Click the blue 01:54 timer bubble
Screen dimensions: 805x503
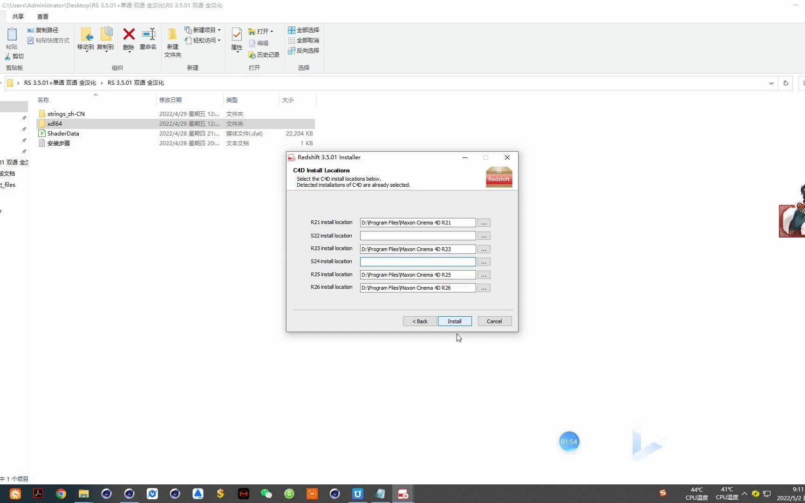(x=569, y=442)
